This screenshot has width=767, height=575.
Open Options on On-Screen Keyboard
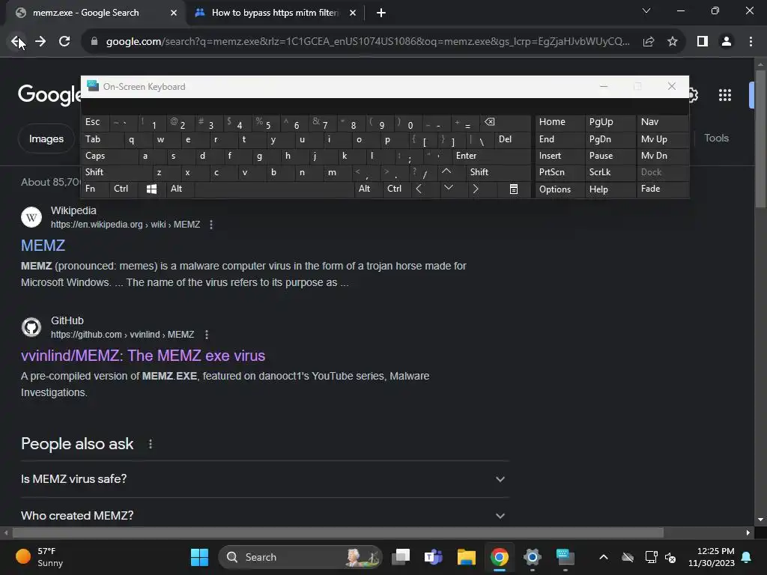coord(559,189)
